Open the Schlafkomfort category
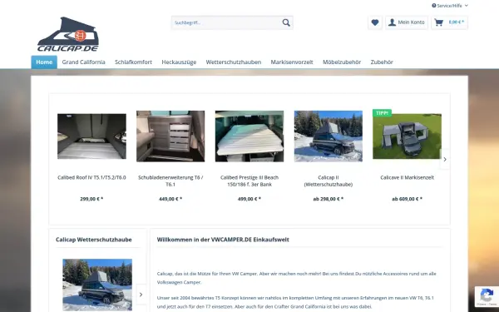 [x=133, y=62]
